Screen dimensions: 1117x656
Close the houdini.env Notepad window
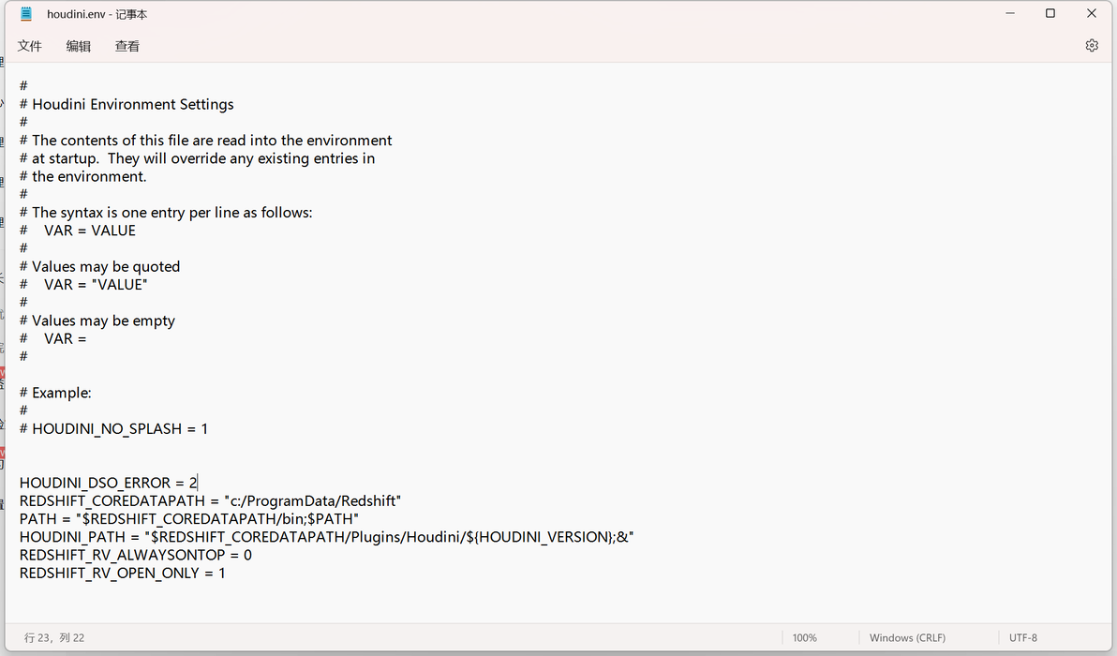click(x=1092, y=13)
